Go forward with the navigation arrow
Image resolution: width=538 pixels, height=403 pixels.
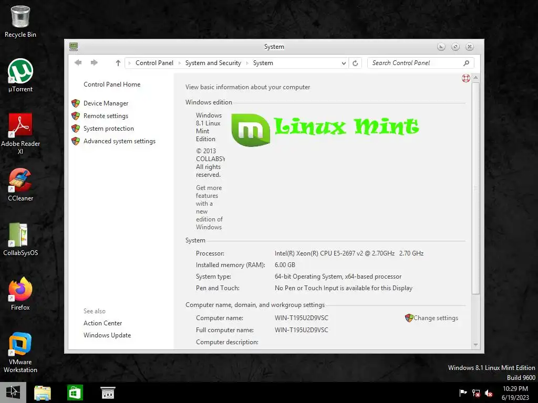(94, 62)
